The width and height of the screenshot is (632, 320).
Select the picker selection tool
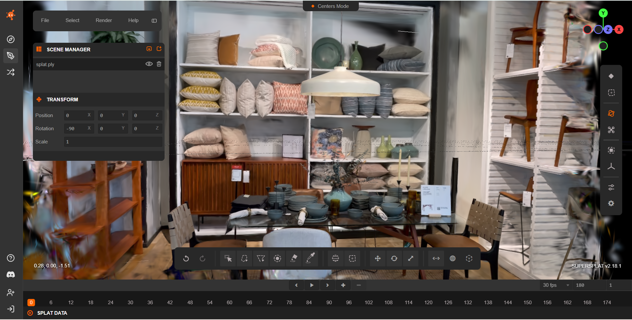tap(228, 259)
